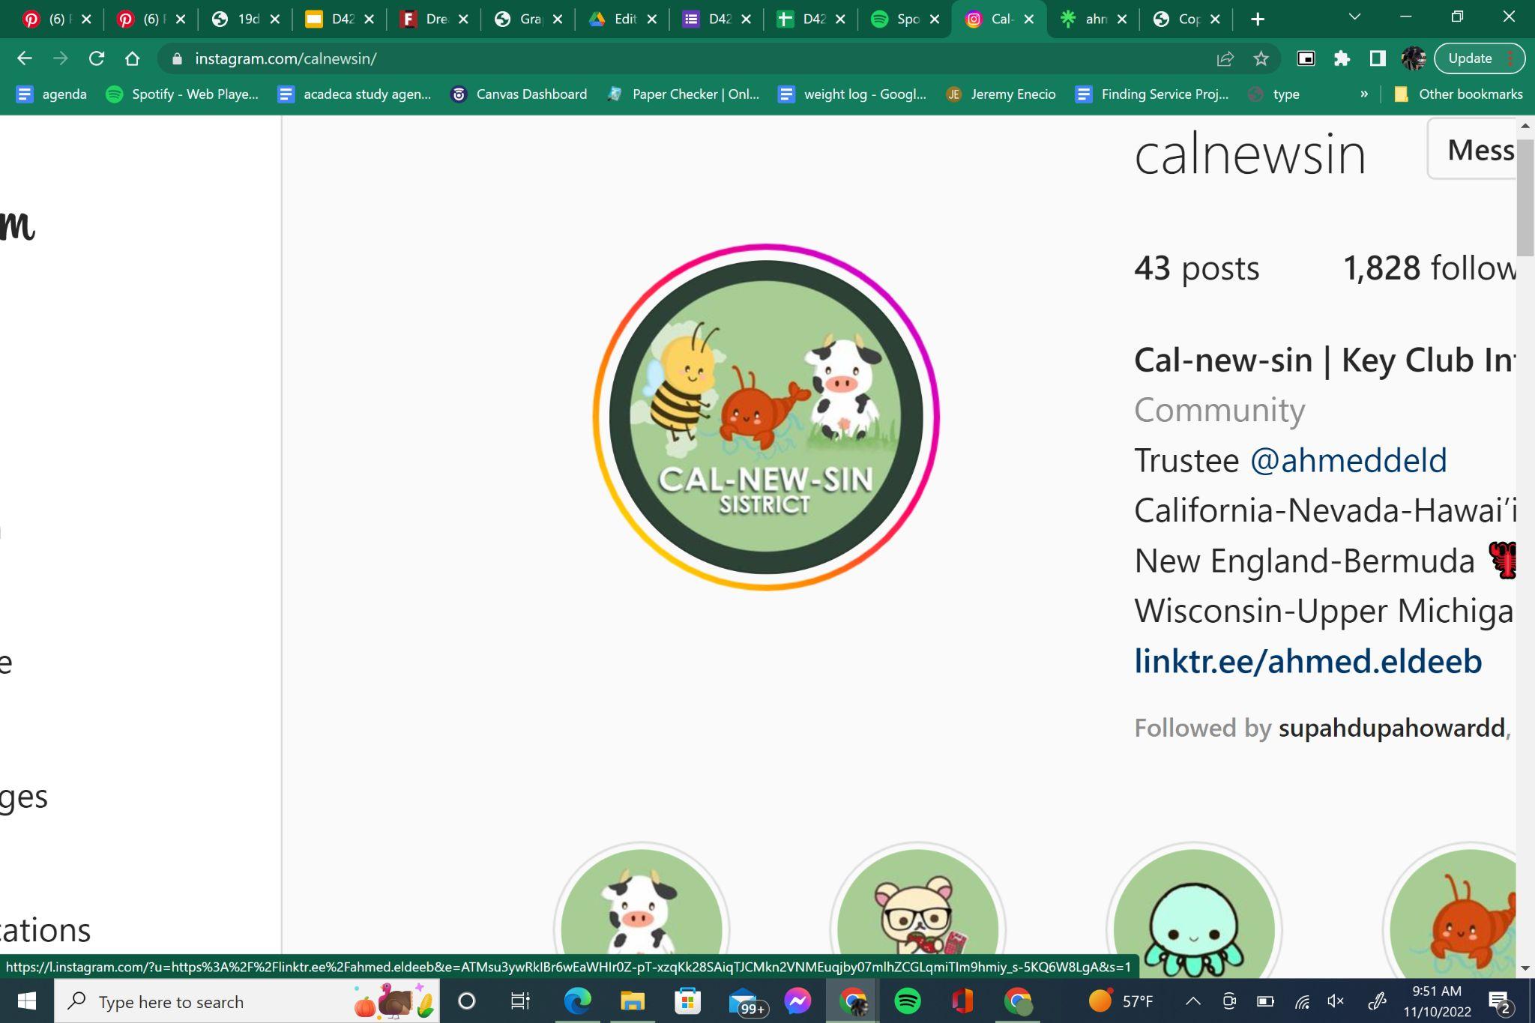Screen dimensions: 1535x1023
Task: Open Chrome extensions puzzle icon
Action: click(x=1342, y=58)
